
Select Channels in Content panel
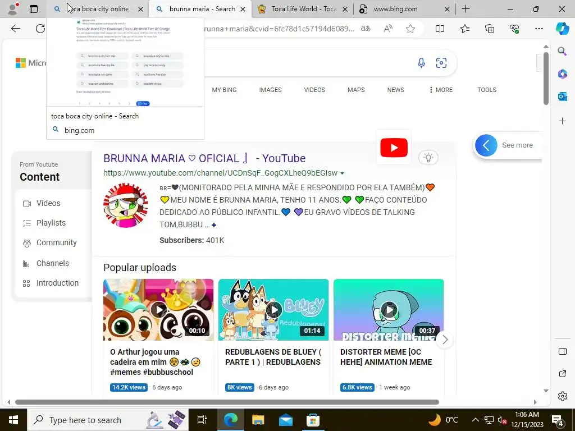coord(52,263)
